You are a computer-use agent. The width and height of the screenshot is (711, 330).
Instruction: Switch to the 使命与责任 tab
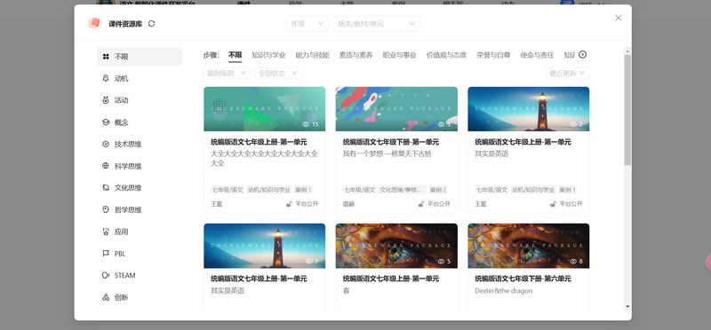(537, 55)
